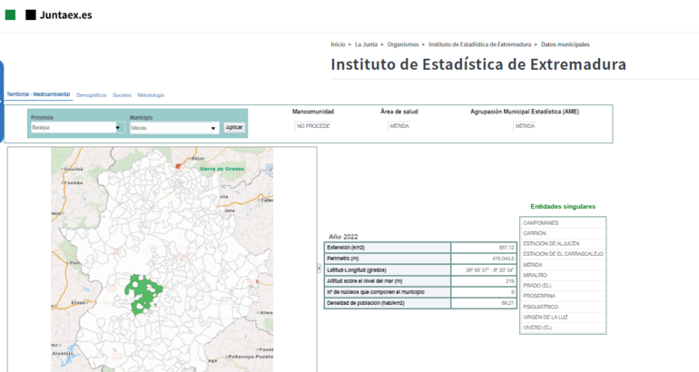Select MIRALRÍO in the entities list
This screenshot has height=372, width=699.
563,275
